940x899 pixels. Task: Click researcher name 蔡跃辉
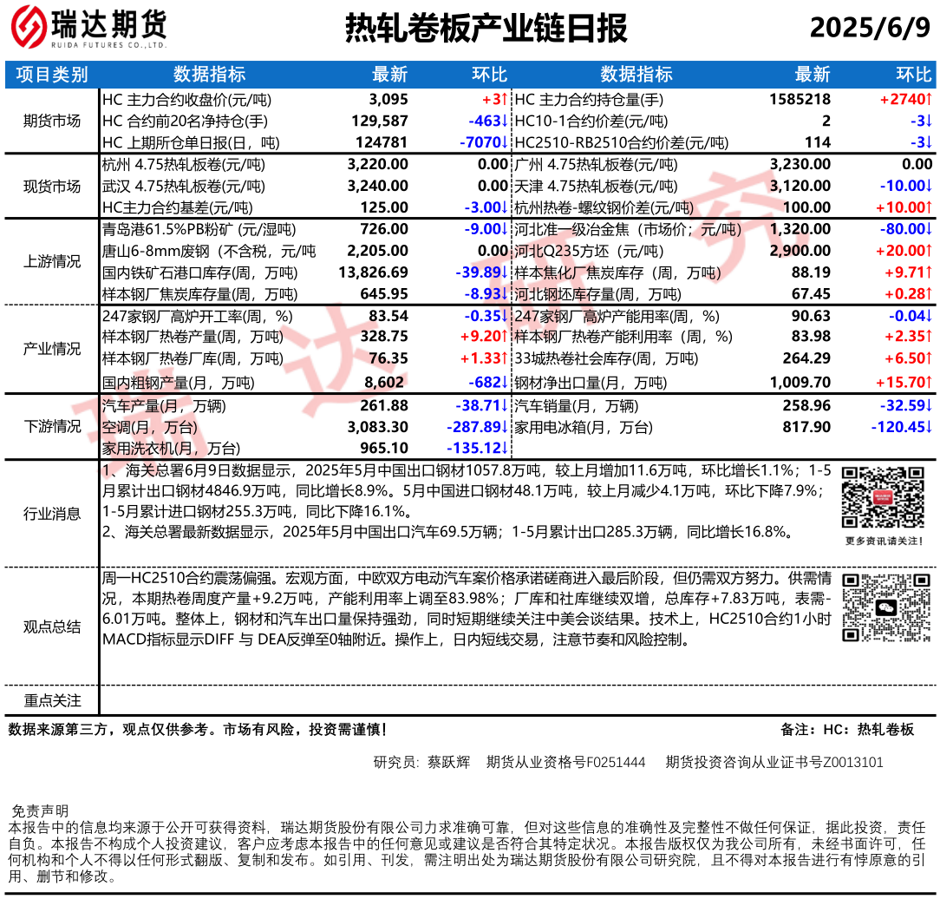coord(448,763)
